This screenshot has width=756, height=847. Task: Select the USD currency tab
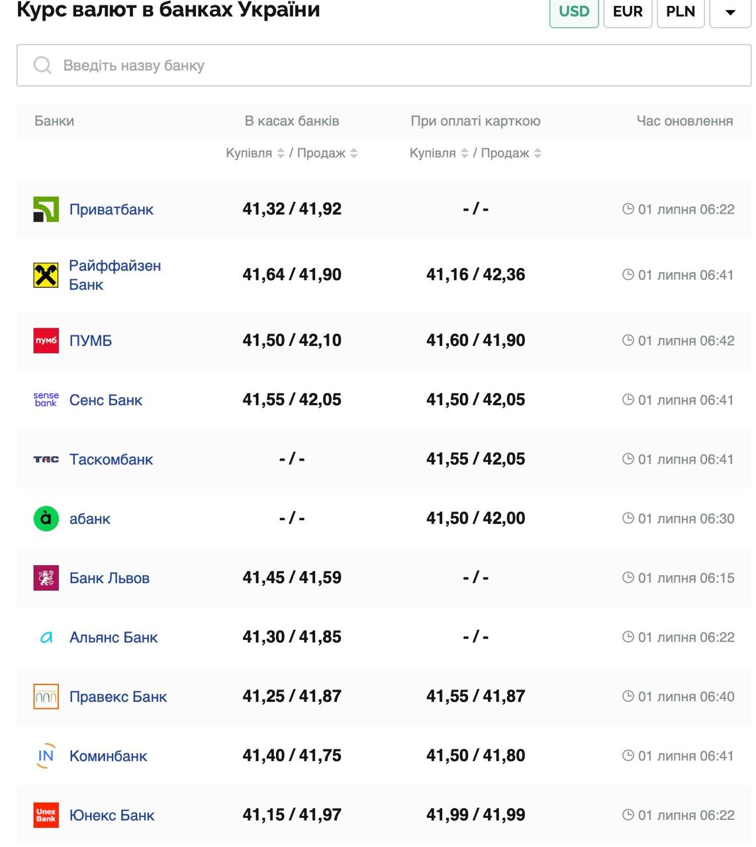pos(574,12)
